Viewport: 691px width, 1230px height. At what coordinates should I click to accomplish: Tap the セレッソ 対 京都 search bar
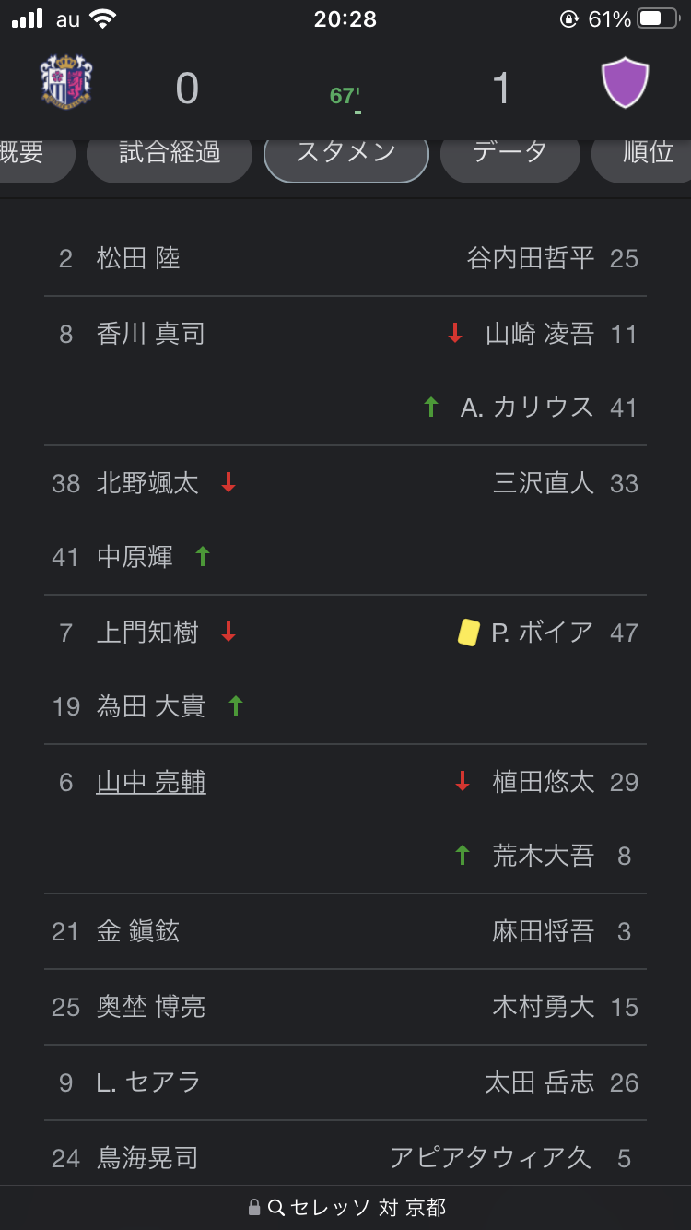point(346,1207)
